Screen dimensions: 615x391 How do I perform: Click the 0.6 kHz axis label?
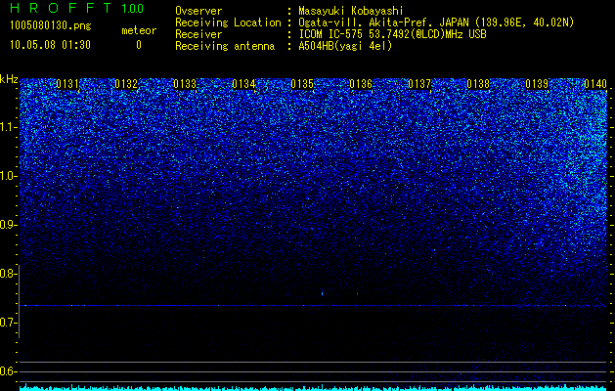pos(8,371)
